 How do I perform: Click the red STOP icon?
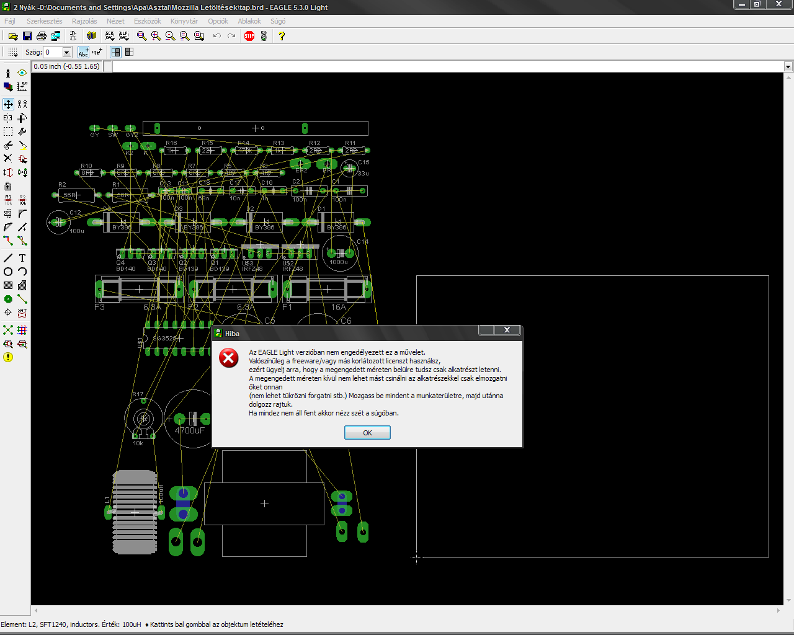pyautogui.click(x=249, y=36)
